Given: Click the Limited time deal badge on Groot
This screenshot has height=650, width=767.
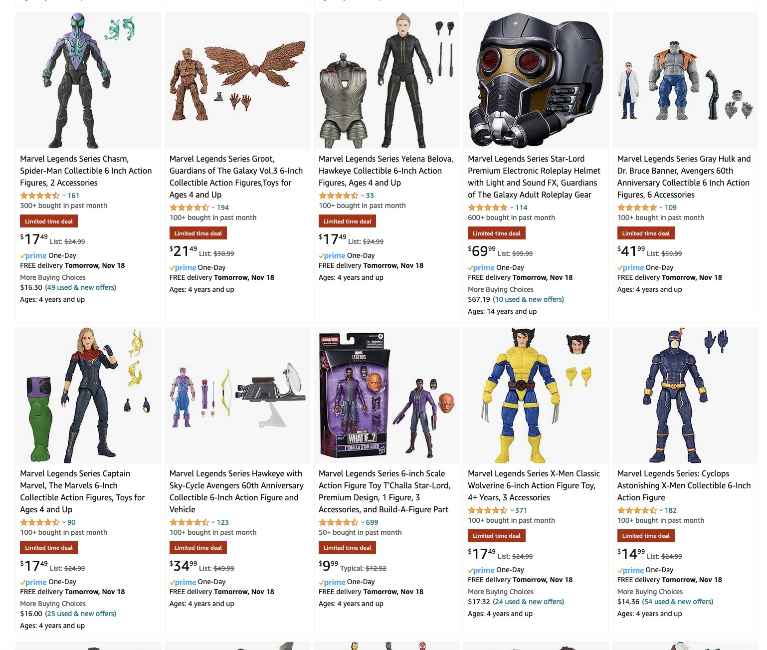Looking at the screenshot, I should click(x=198, y=233).
